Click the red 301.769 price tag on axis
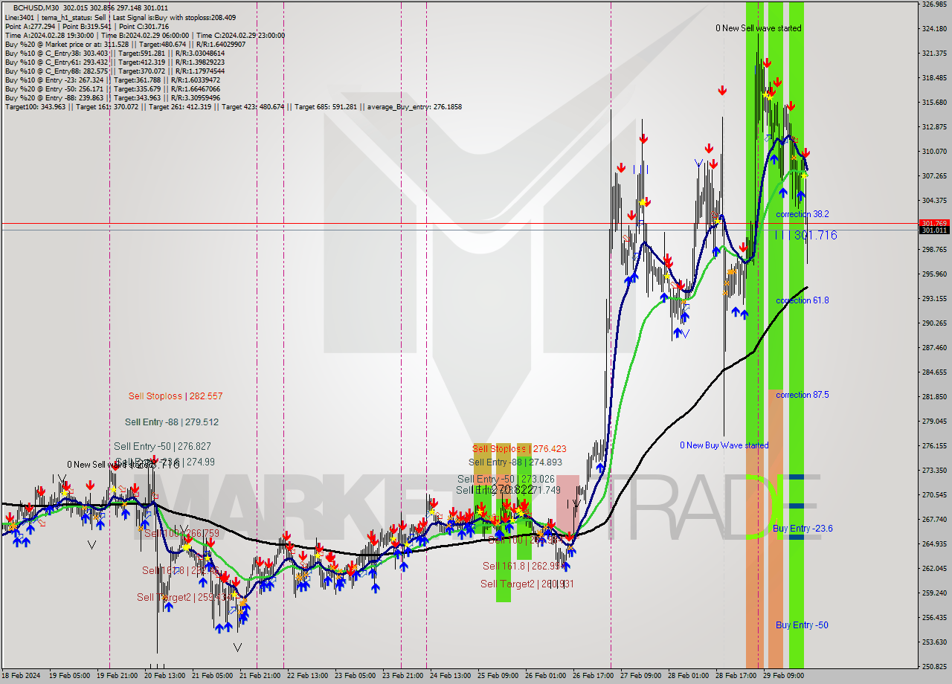Screen dimensions: 952x684 pos(935,223)
